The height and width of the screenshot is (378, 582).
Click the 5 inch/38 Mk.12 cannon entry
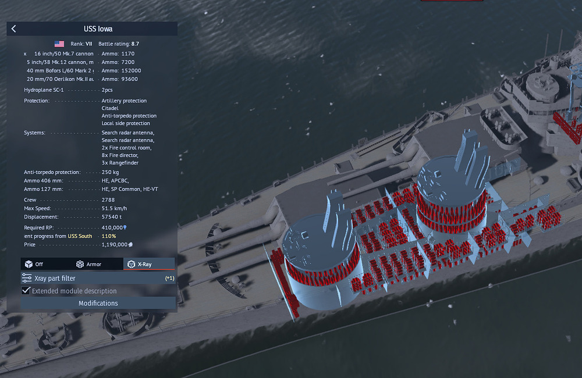60,62
